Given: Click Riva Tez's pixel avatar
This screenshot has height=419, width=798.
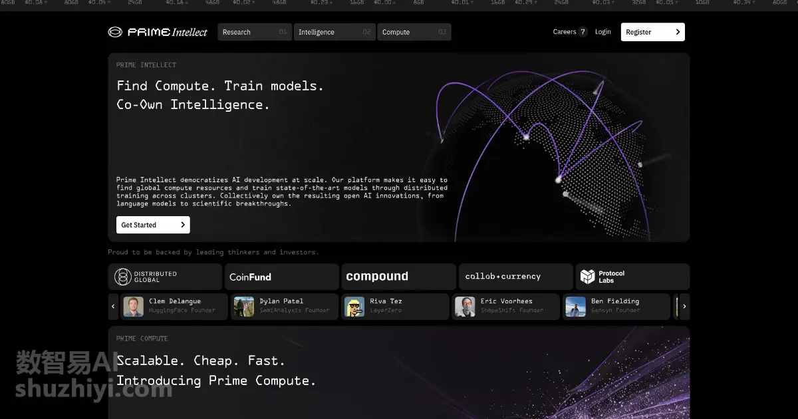Looking at the screenshot, I should tap(355, 307).
